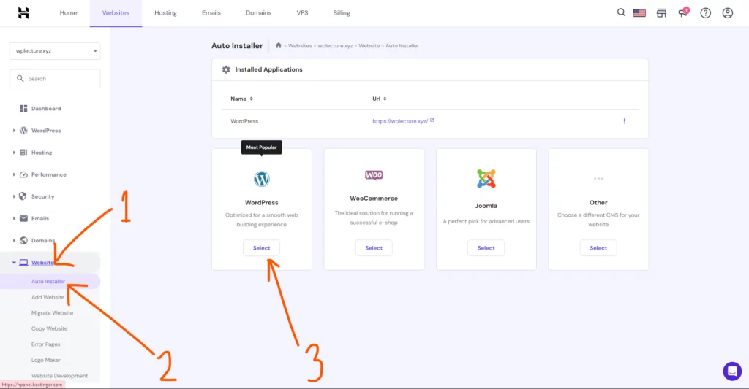Open Migrate Website in the sidebar
This screenshot has width=749, height=389.
[x=52, y=312]
